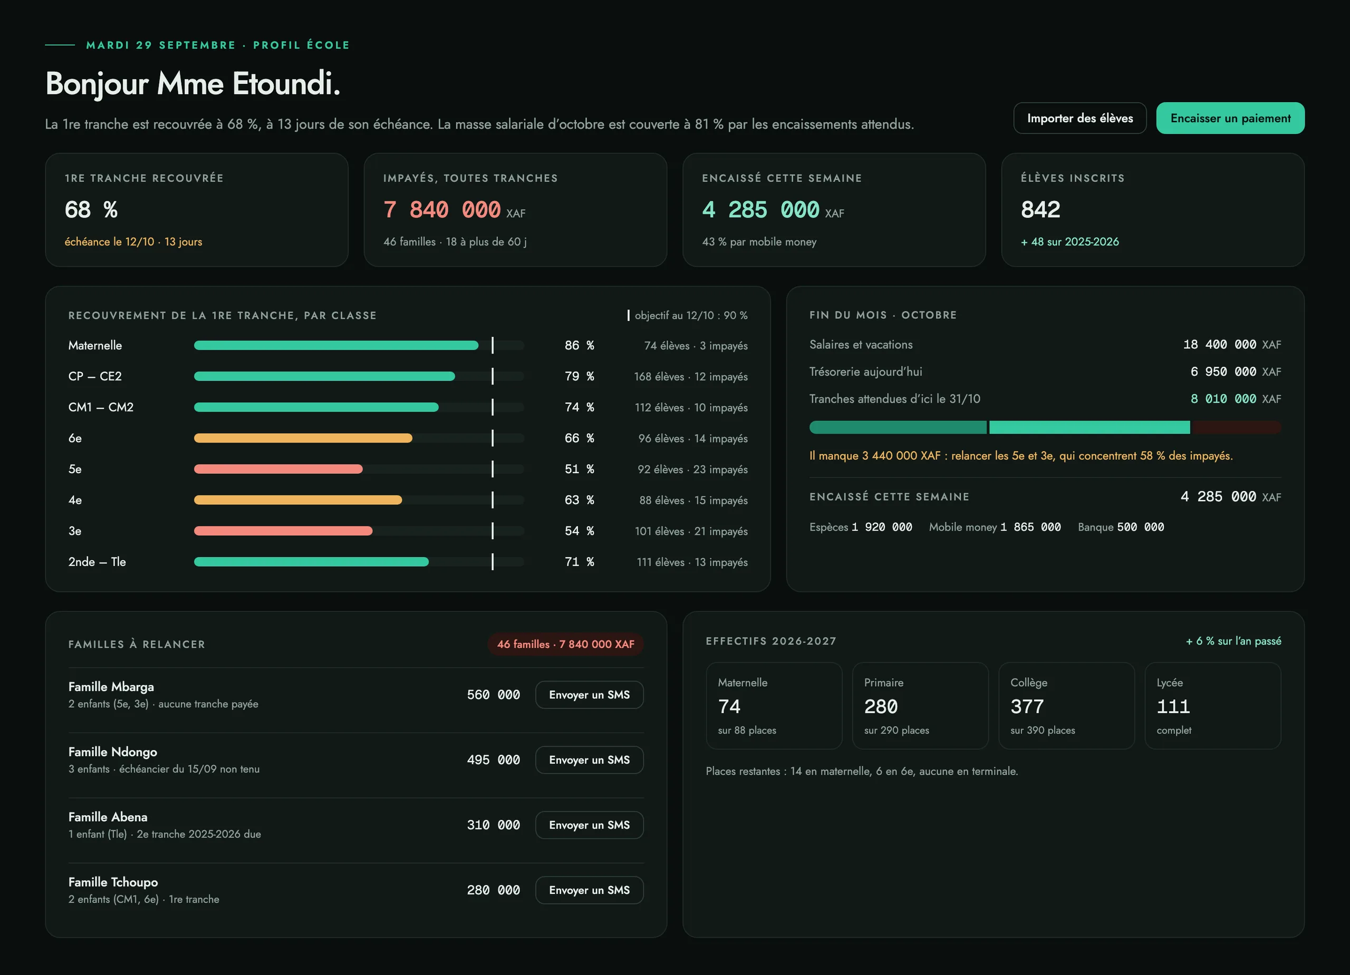This screenshot has height=975, width=1350.
Task: Click '+ 48 sur 2025-2026' text
Action: click(x=1069, y=241)
